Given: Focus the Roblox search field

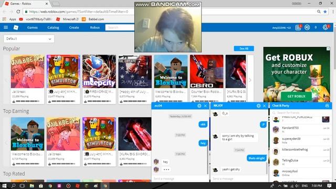Looking at the screenshot, I should coord(120,27).
